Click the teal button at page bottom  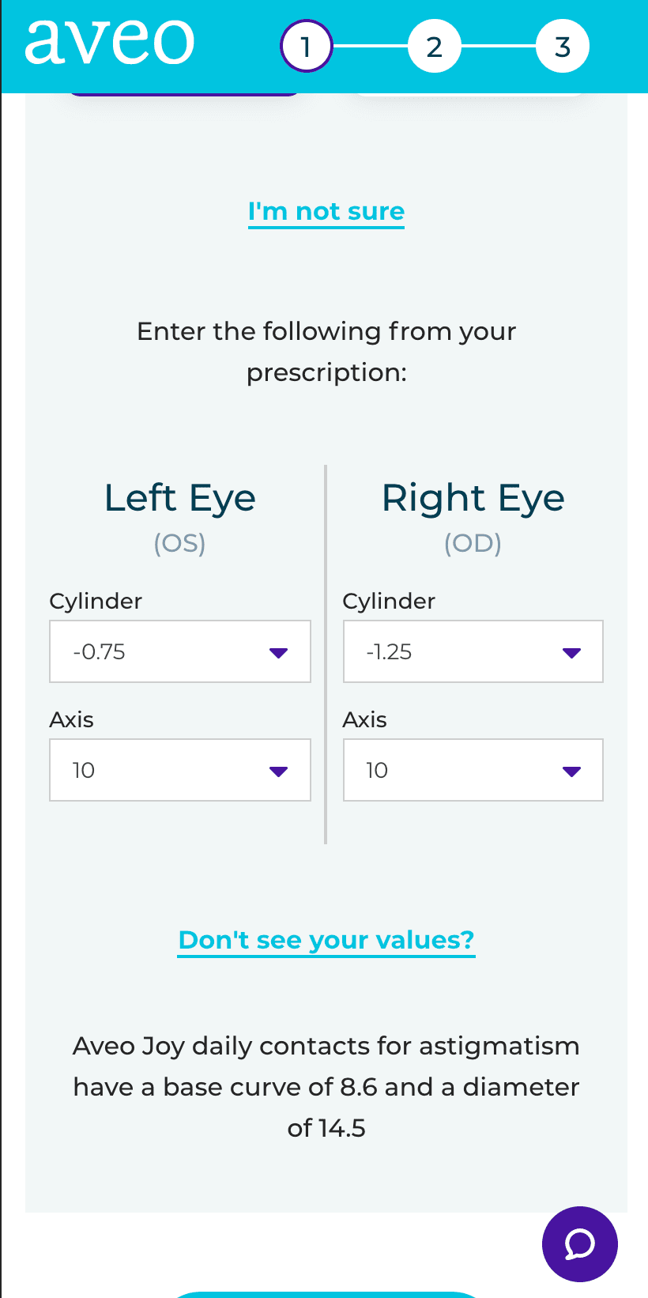coord(326,1294)
